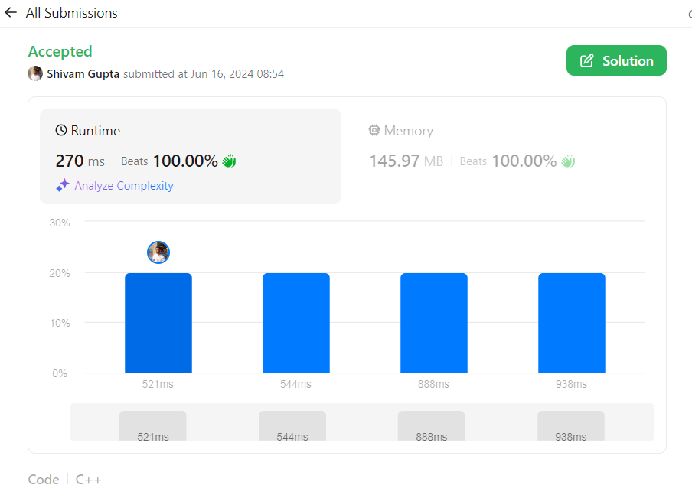Viewport: 692px width, 485px height.
Task: Click clapping hands icon next to Memory percentage
Action: pyautogui.click(x=567, y=161)
